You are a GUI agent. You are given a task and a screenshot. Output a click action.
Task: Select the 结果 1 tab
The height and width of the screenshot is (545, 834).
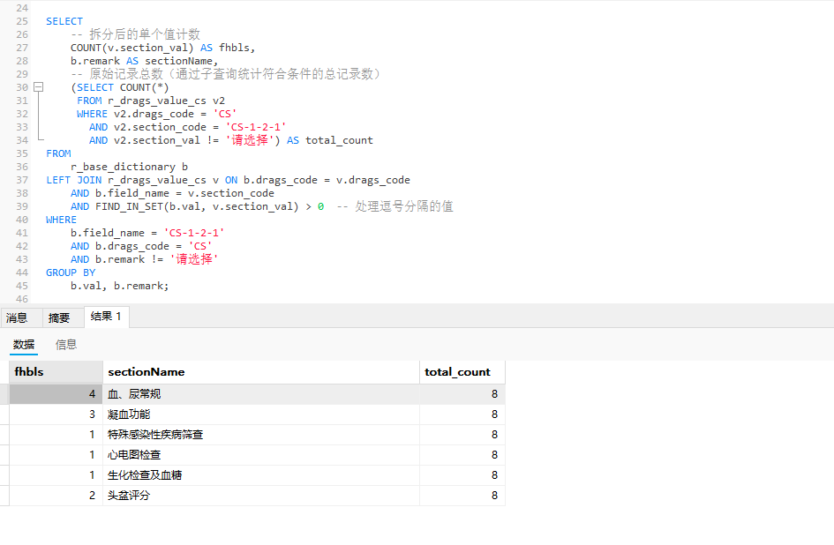click(106, 317)
